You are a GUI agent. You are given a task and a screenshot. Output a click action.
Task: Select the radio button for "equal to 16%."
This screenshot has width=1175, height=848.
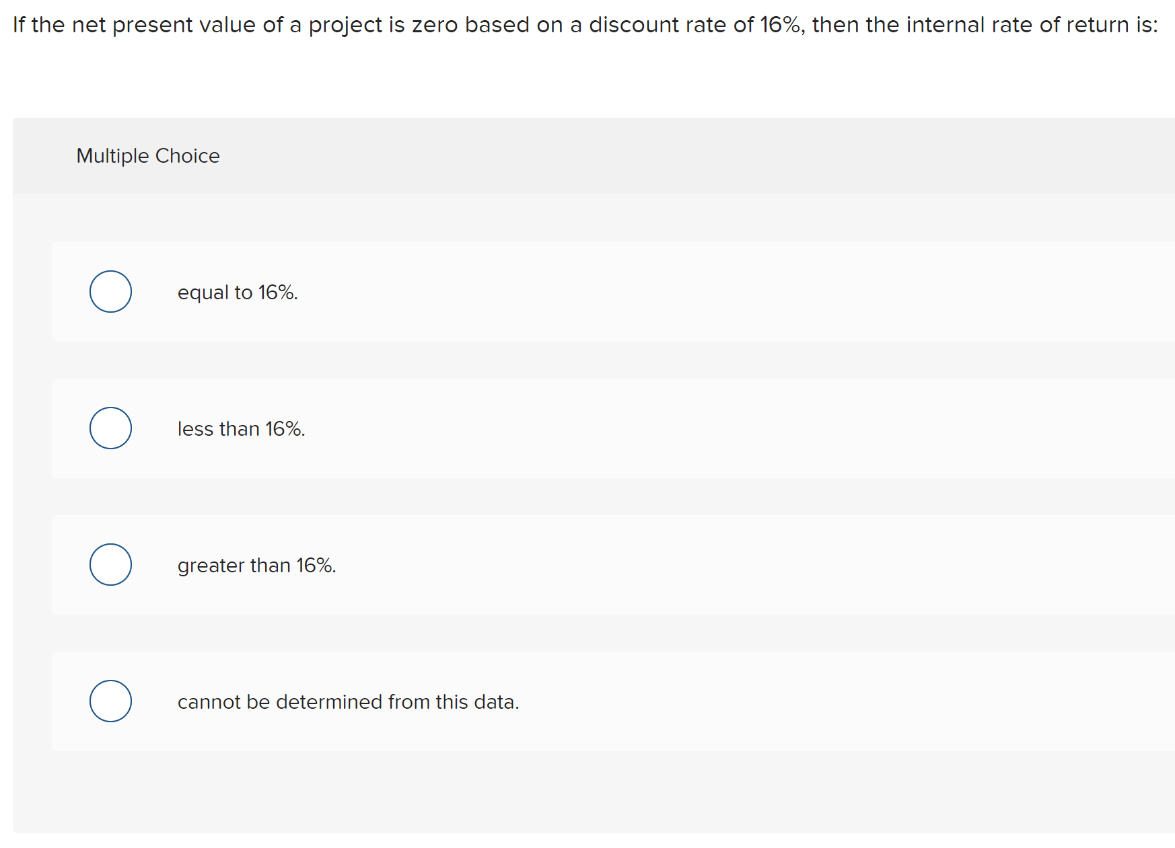tap(110, 291)
